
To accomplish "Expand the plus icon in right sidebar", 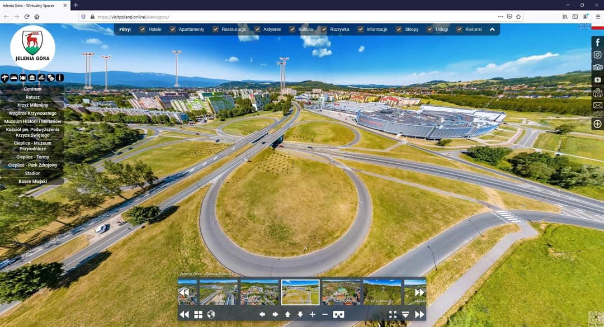I will coord(597,124).
